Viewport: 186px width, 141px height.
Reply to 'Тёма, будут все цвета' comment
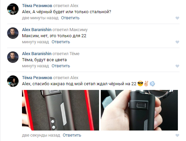pyautogui.click(x=61, y=66)
